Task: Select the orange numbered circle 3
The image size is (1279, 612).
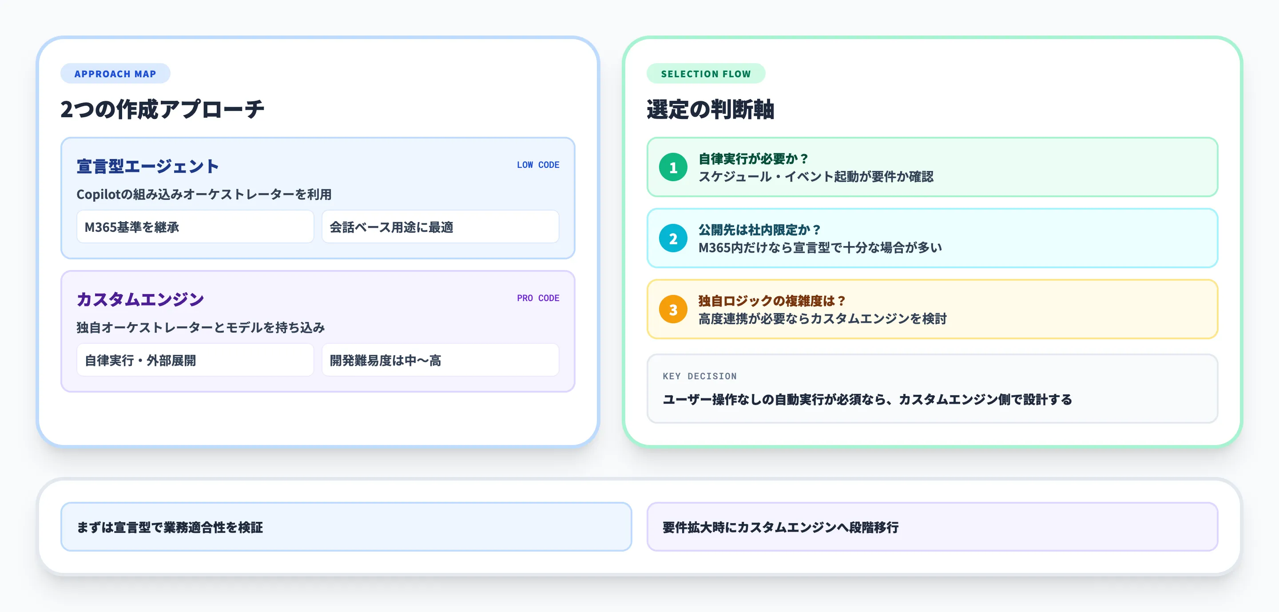Action: pos(674,310)
